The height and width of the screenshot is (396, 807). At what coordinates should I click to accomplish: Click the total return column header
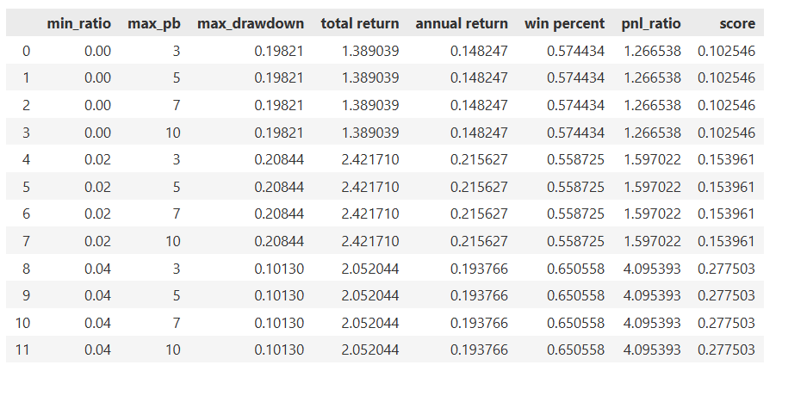[x=359, y=23]
